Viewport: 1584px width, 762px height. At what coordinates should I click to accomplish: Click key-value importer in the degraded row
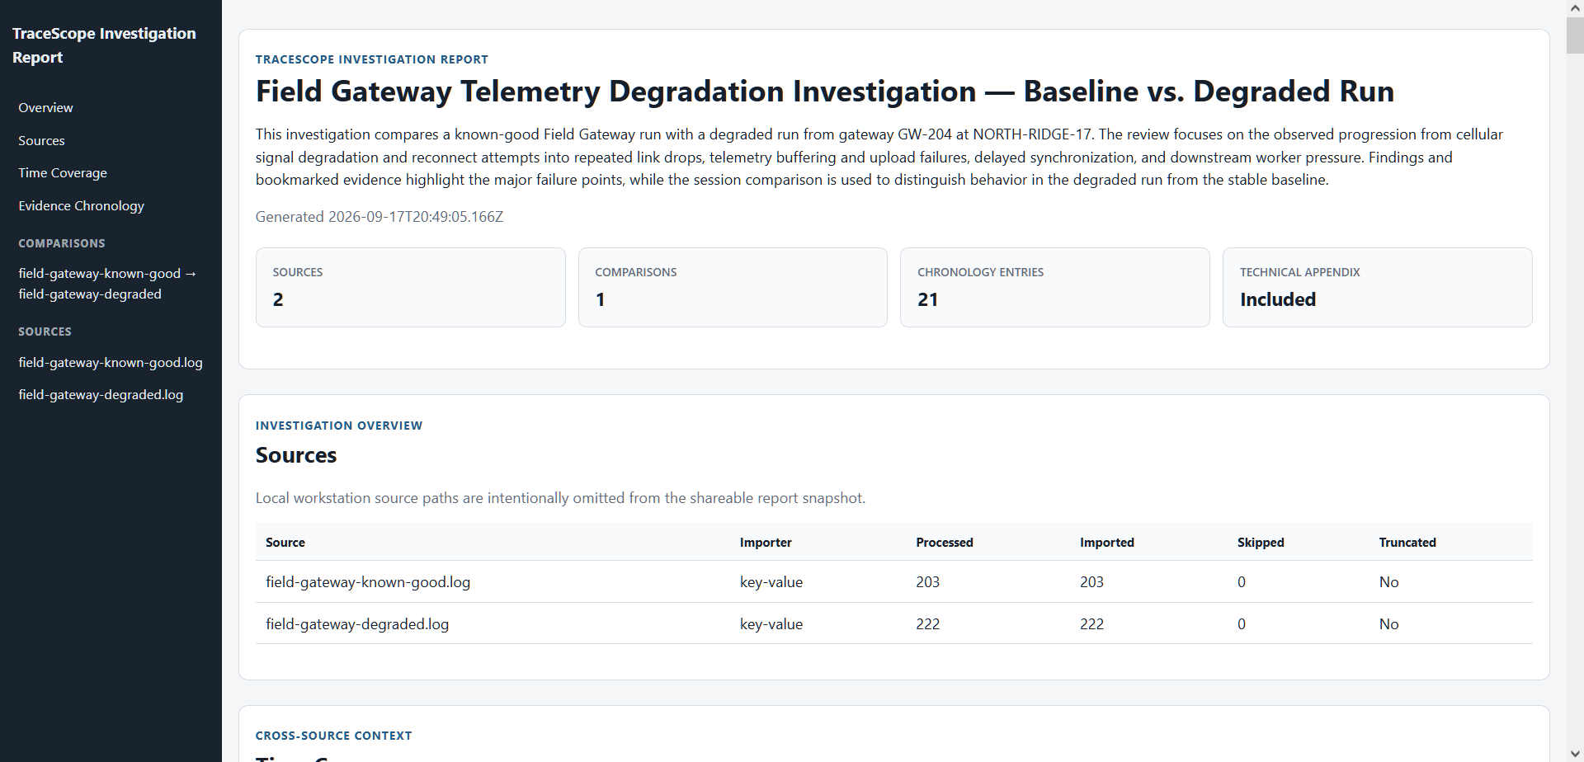[x=771, y=624]
